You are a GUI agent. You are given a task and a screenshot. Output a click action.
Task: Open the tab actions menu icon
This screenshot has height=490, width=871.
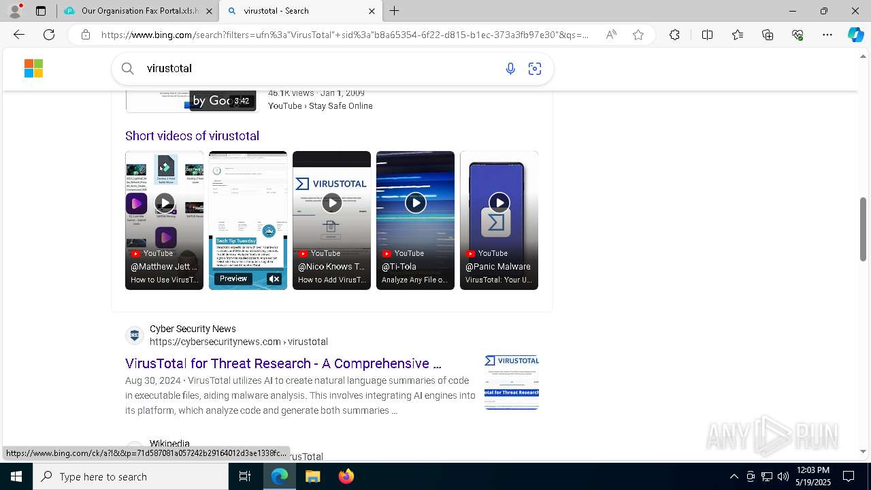41,11
